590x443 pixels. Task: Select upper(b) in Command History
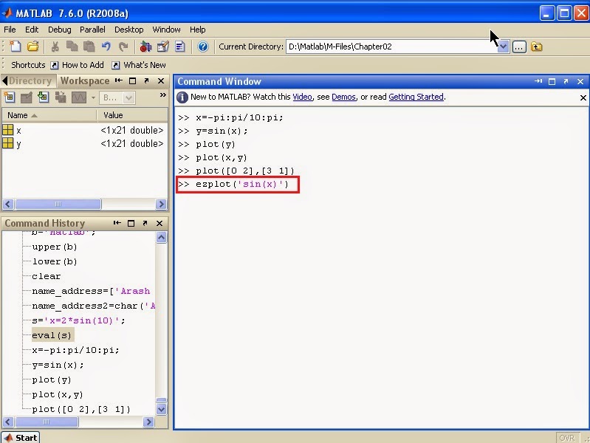click(x=55, y=247)
